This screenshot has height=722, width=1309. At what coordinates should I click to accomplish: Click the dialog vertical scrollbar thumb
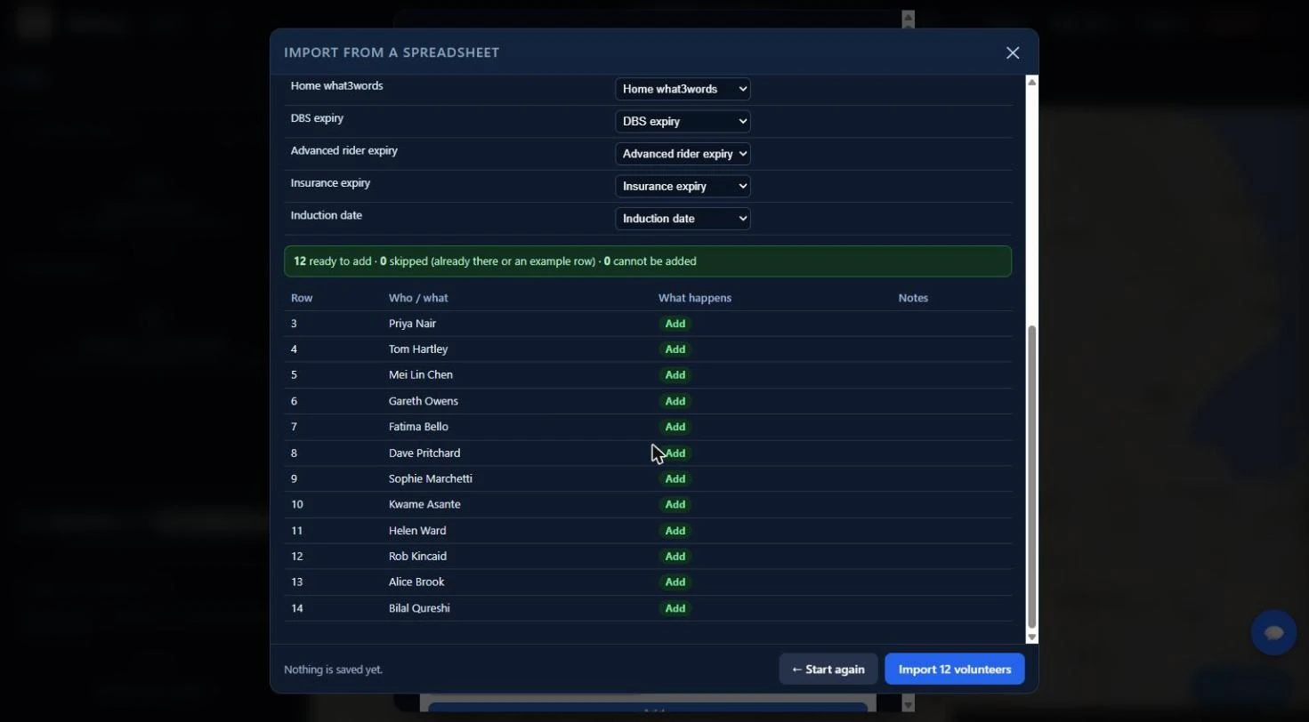coord(1032,477)
